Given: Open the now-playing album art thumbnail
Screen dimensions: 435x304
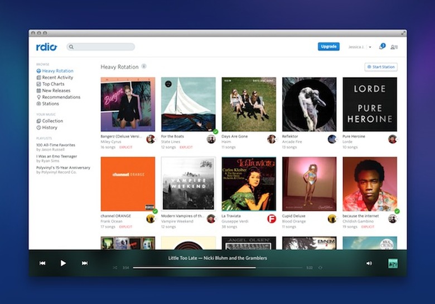Looking at the screenshot, I should (x=393, y=263).
